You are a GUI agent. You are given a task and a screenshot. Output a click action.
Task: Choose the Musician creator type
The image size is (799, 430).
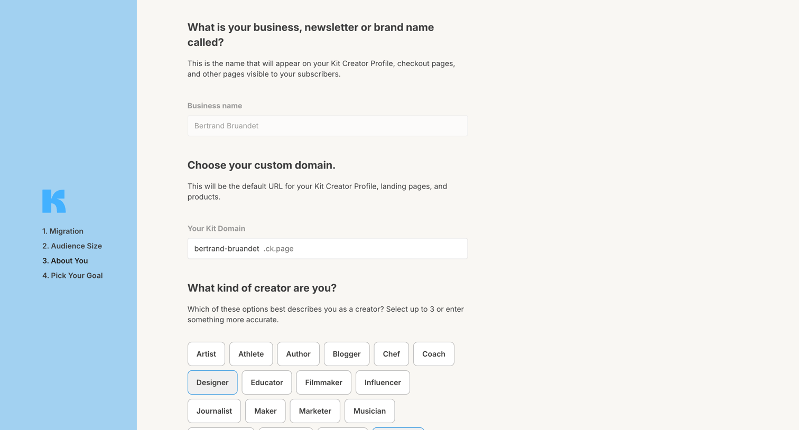point(369,411)
